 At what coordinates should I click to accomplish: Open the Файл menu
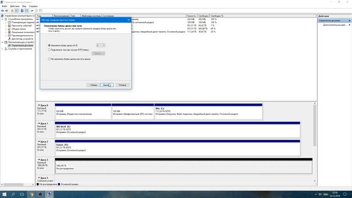click(4, 6)
